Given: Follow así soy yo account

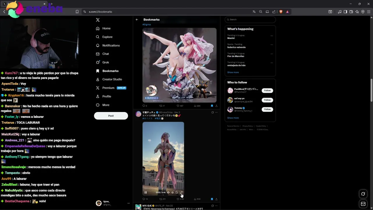Looking at the screenshot, I should click(x=268, y=100).
